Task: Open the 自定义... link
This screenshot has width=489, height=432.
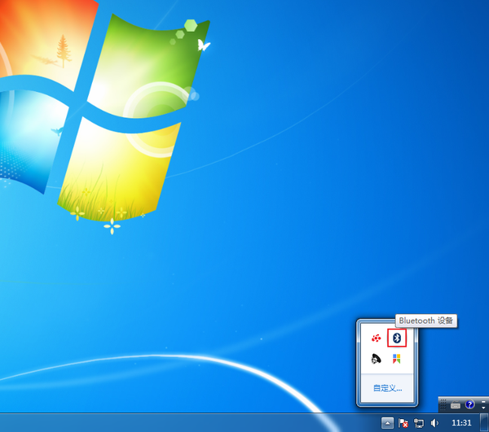Action: click(x=388, y=388)
